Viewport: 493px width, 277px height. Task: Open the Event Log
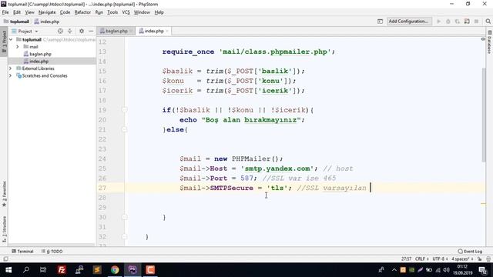point(470,252)
